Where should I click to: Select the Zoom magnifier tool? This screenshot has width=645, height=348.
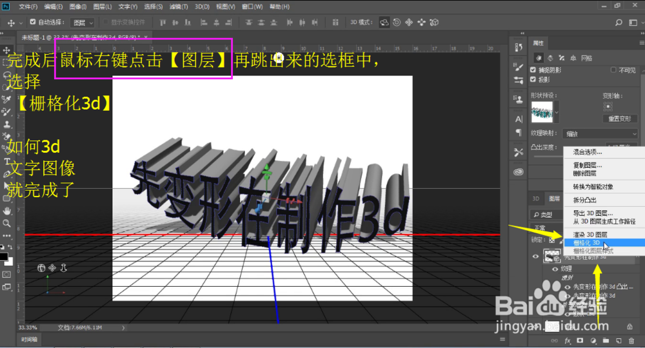(6, 224)
